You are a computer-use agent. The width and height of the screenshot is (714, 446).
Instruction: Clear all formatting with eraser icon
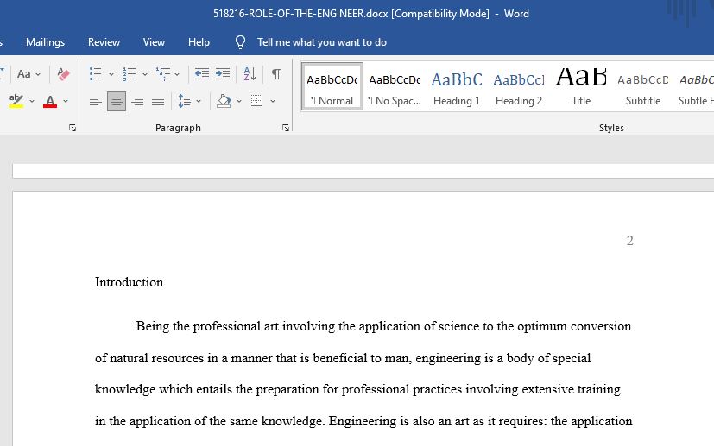click(63, 73)
